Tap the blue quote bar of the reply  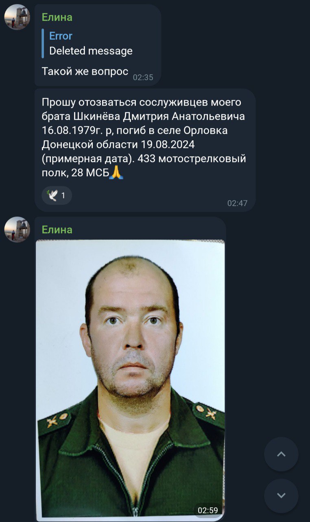pos(43,43)
